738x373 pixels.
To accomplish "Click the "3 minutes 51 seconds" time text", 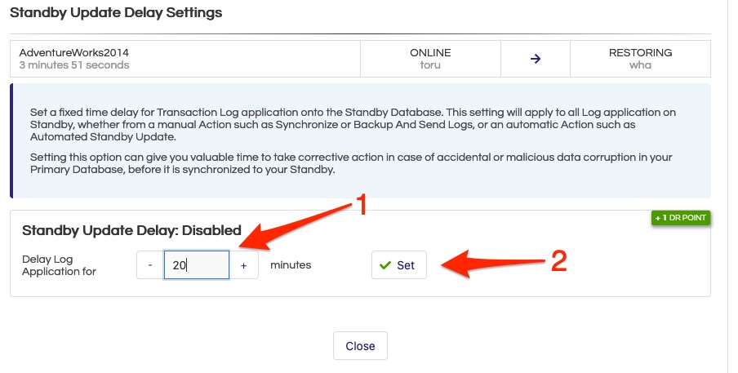I will (x=74, y=65).
